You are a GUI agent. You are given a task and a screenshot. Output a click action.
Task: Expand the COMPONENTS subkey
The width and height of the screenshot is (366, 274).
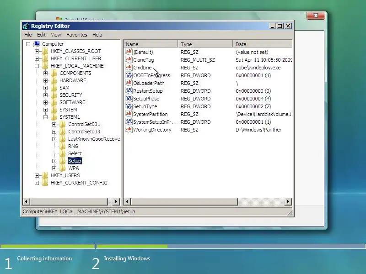[x=45, y=73]
